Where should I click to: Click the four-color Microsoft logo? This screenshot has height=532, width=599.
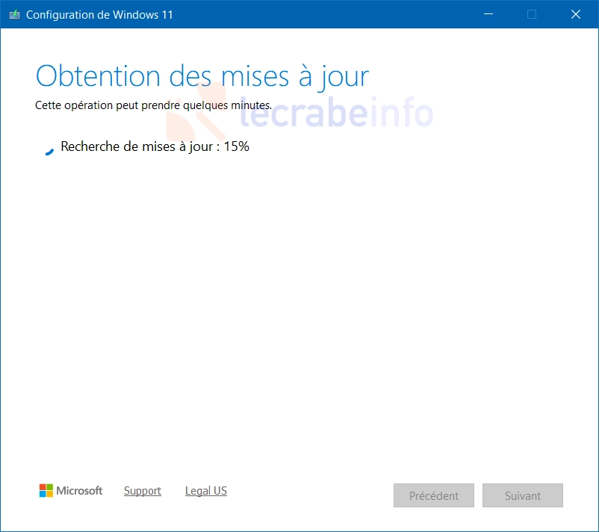click(x=46, y=491)
